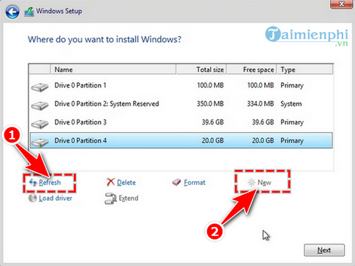
Task: Delete the selected partition
Action: (126, 182)
